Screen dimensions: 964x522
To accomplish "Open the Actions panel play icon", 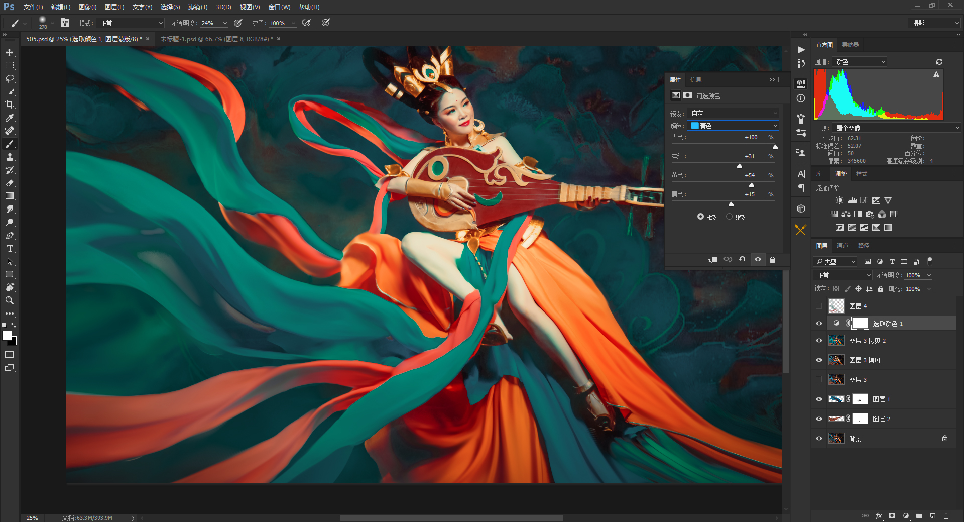I will click(x=801, y=50).
